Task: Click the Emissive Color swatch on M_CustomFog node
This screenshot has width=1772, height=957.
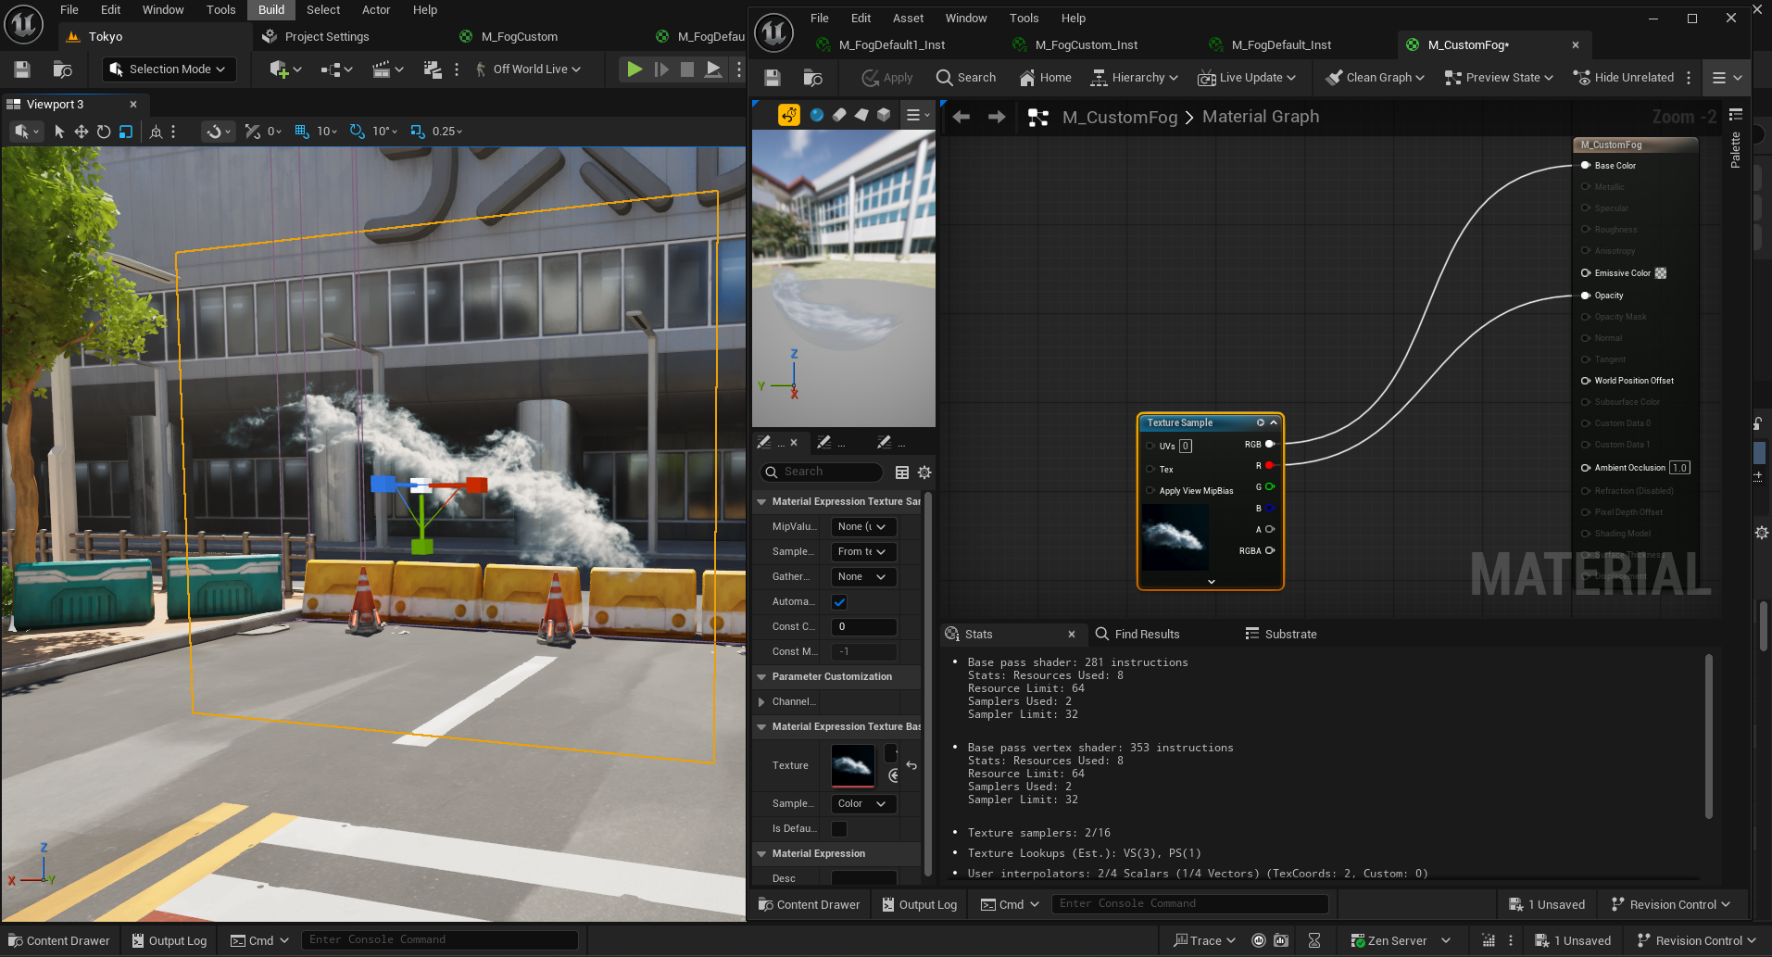Action: (1661, 273)
